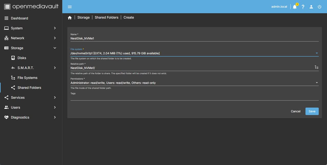Select Disks under Storage
This screenshot has height=165, width=327.
(x=31, y=58)
